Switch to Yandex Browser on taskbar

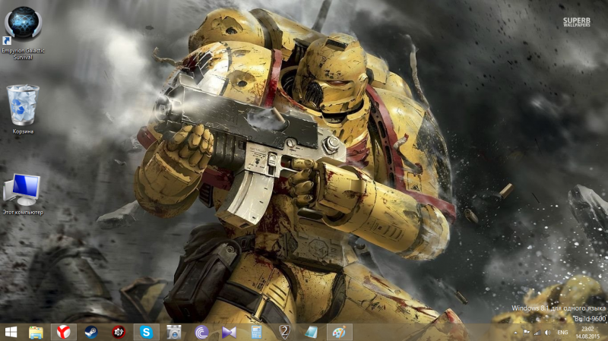point(64,332)
